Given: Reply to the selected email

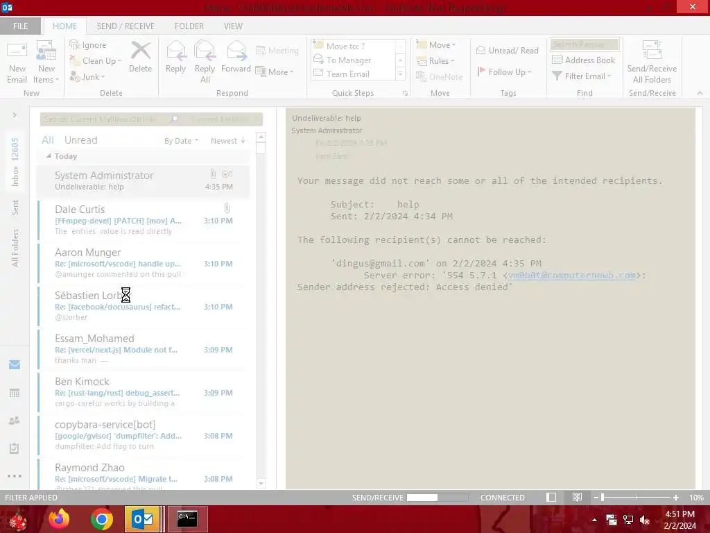Looking at the screenshot, I should (175, 57).
